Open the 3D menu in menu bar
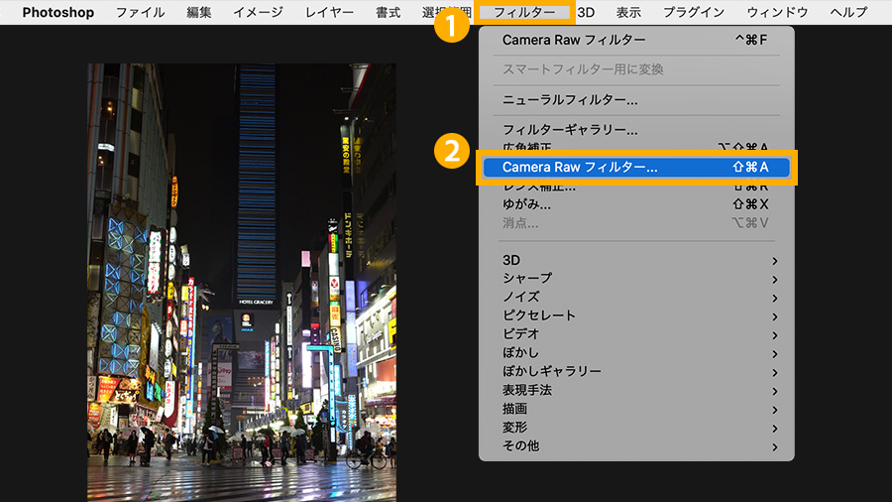892x502 pixels. click(x=586, y=12)
